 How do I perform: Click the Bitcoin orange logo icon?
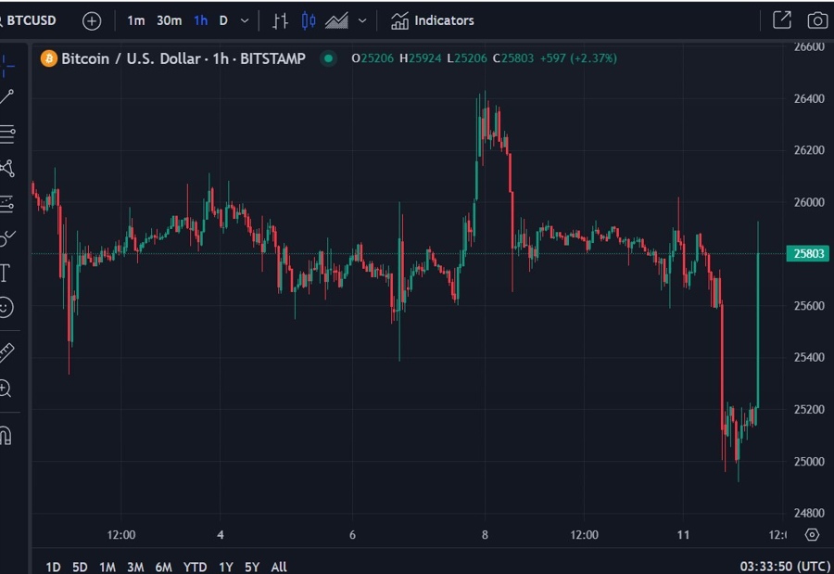point(49,58)
